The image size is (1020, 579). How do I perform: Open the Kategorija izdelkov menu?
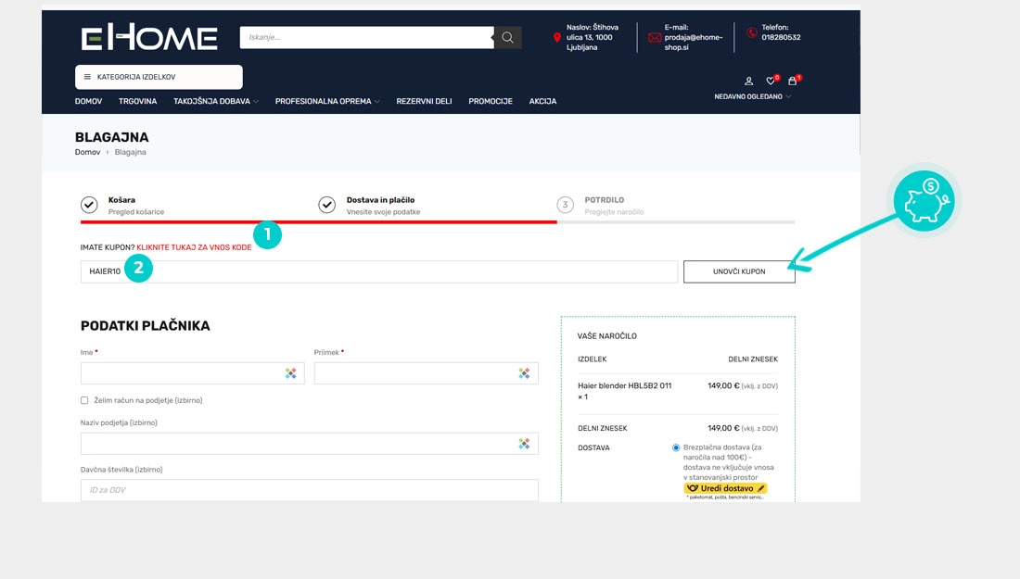pos(159,77)
